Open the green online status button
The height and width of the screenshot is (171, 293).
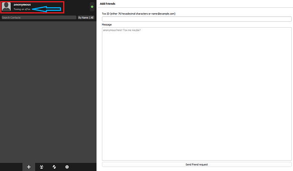pos(92,7)
